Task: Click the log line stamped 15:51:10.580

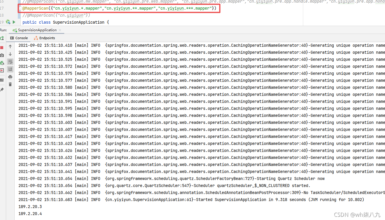Action: pos(202,87)
